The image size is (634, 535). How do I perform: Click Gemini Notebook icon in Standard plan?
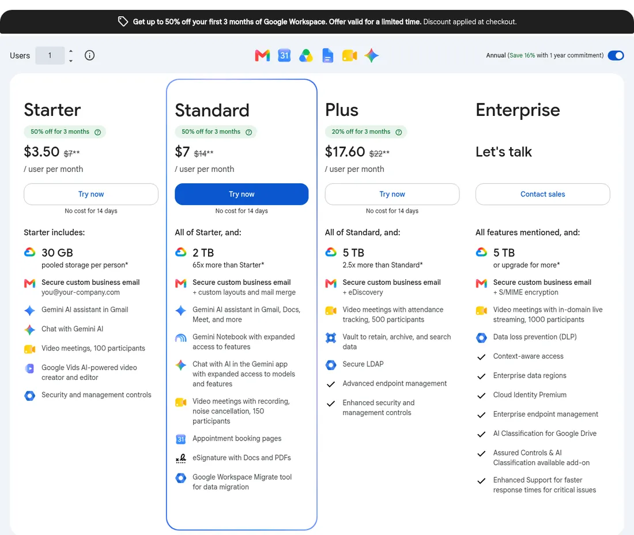pos(181,338)
